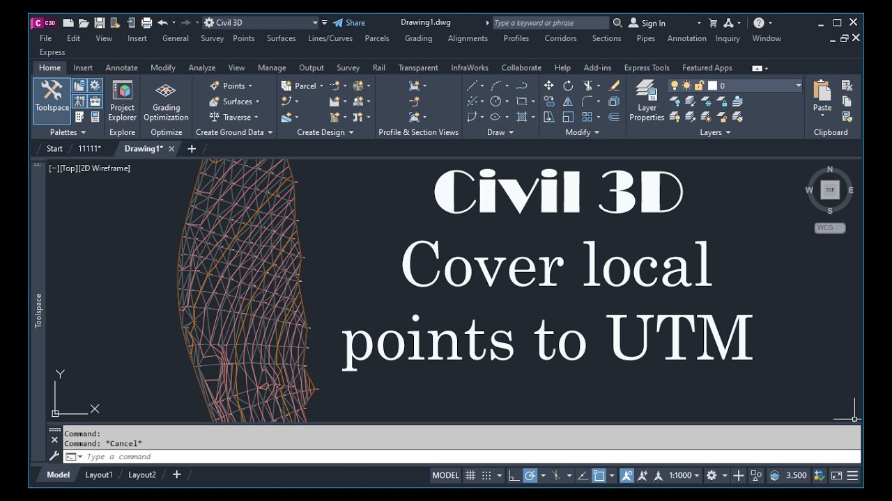Expand the Draw panel

[x=500, y=132]
